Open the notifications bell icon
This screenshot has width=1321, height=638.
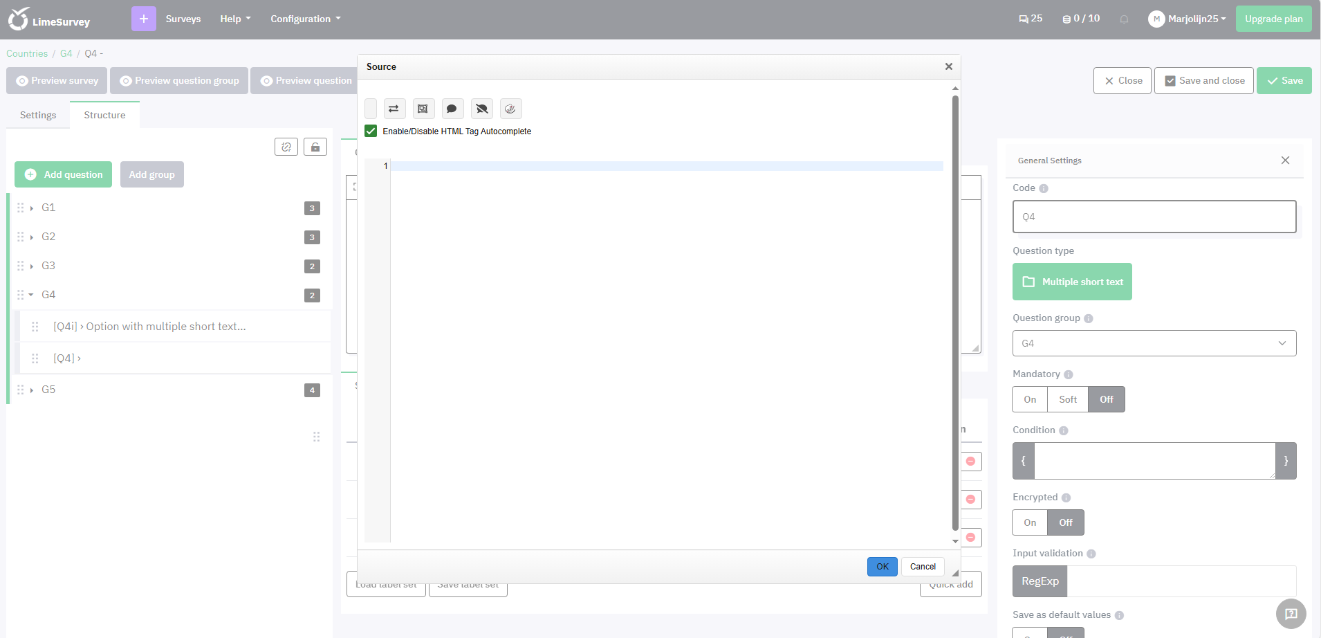pyautogui.click(x=1124, y=19)
